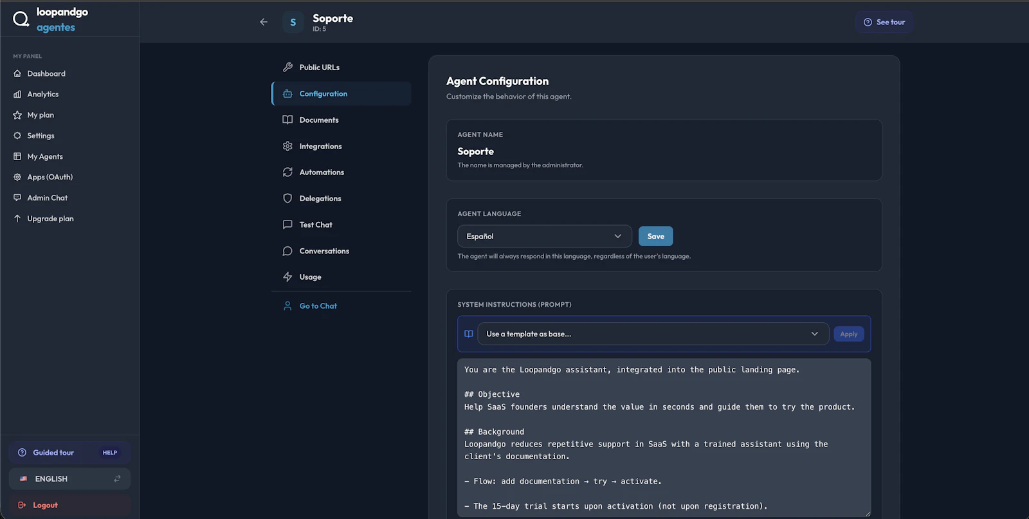
Task: Click the 'SYSTEM INSTRUCTIONS (PROMPT)' label
Action: (x=514, y=304)
